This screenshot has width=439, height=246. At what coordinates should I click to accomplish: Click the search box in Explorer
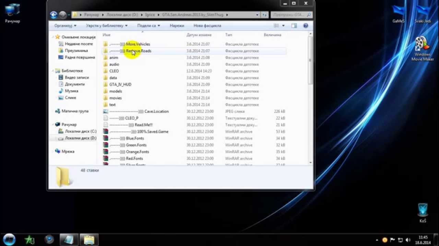pos(291,15)
